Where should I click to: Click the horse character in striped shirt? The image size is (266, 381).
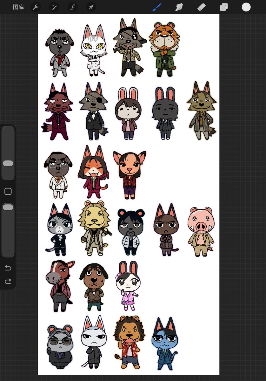point(60,286)
